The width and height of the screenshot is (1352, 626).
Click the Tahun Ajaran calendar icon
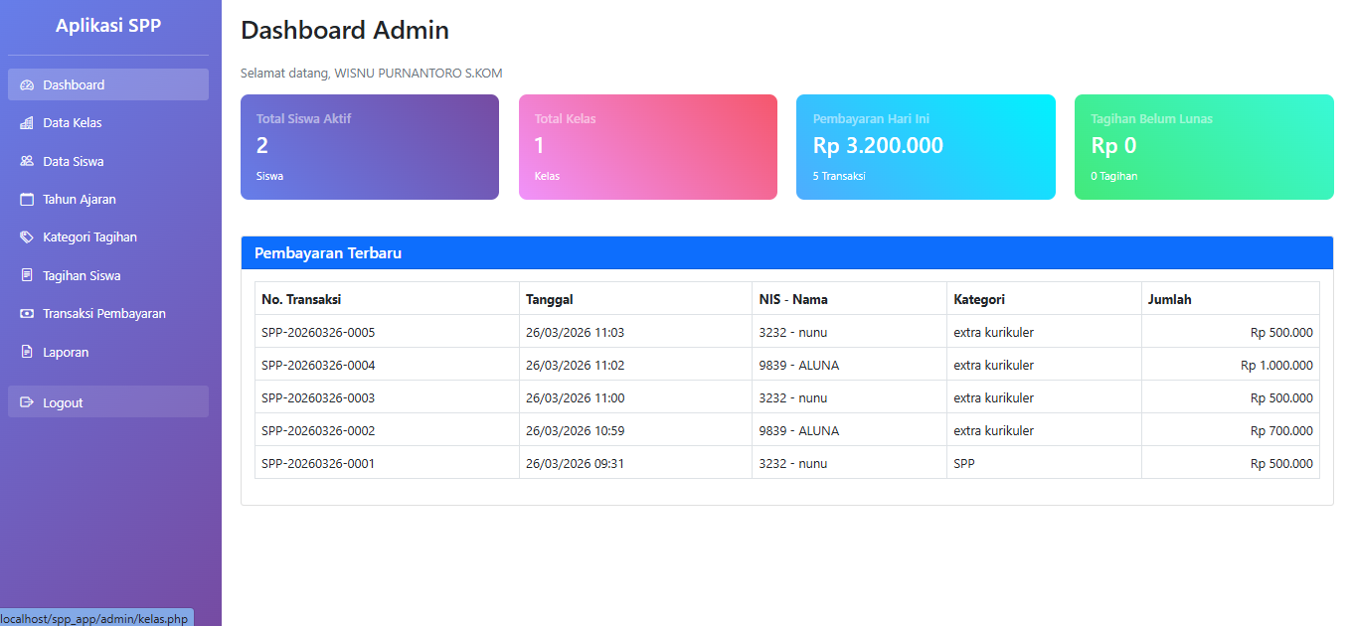click(27, 200)
